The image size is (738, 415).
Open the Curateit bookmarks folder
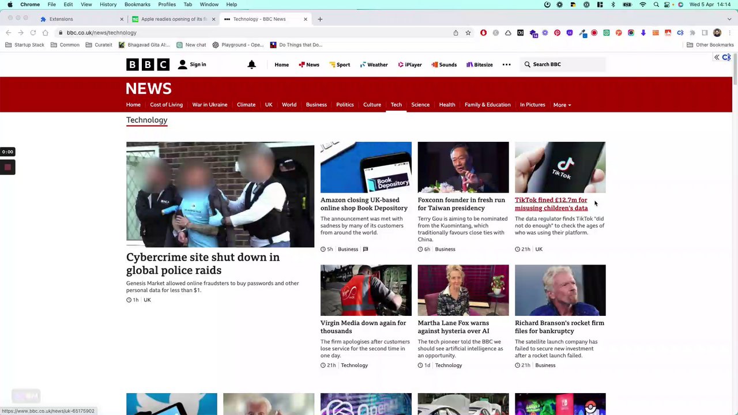pyautogui.click(x=99, y=45)
